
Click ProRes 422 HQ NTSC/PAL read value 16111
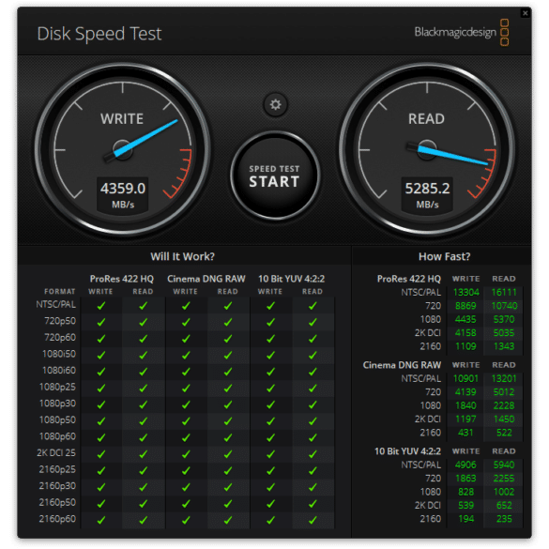click(x=504, y=292)
